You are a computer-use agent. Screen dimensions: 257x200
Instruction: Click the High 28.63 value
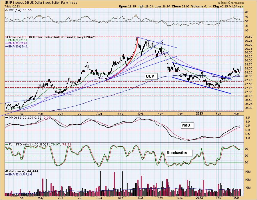[x=145, y=6]
